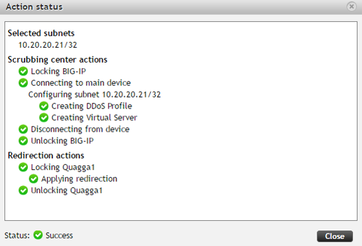Click check icon beside Unlocking BIG-IP
Viewport: 362px width, 246px height.
tap(23, 141)
